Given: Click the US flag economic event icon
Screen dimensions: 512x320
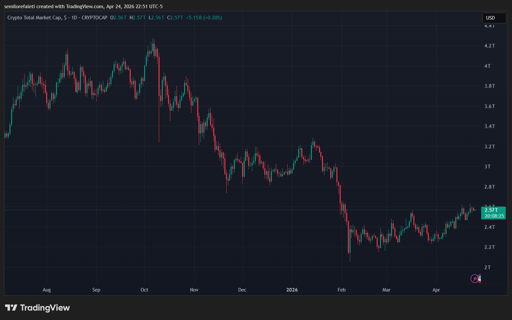Looking at the screenshot, I should point(479,278).
